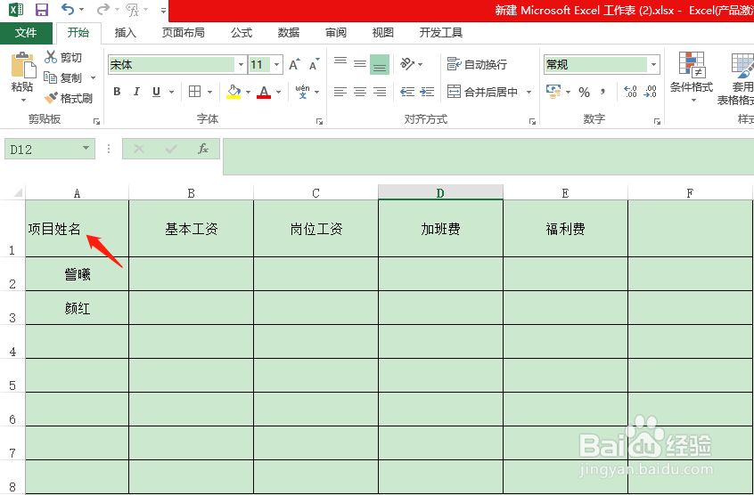
Task: Increase decimal places icon
Action: point(630,92)
